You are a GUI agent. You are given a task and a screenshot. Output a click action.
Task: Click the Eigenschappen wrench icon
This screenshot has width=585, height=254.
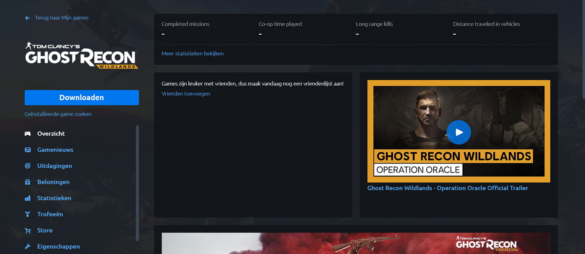point(28,247)
